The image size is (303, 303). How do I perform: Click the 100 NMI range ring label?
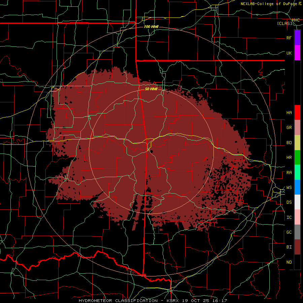pyautogui.click(x=151, y=27)
